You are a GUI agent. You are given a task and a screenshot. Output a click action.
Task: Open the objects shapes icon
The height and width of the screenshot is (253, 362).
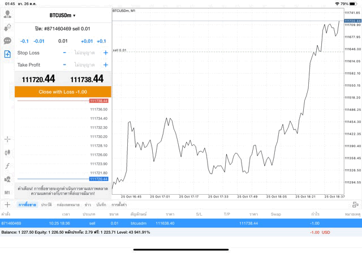tap(7, 179)
